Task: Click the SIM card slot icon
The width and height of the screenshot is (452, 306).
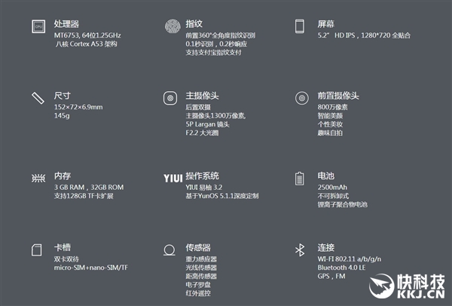Action: click(x=37, y=249)
